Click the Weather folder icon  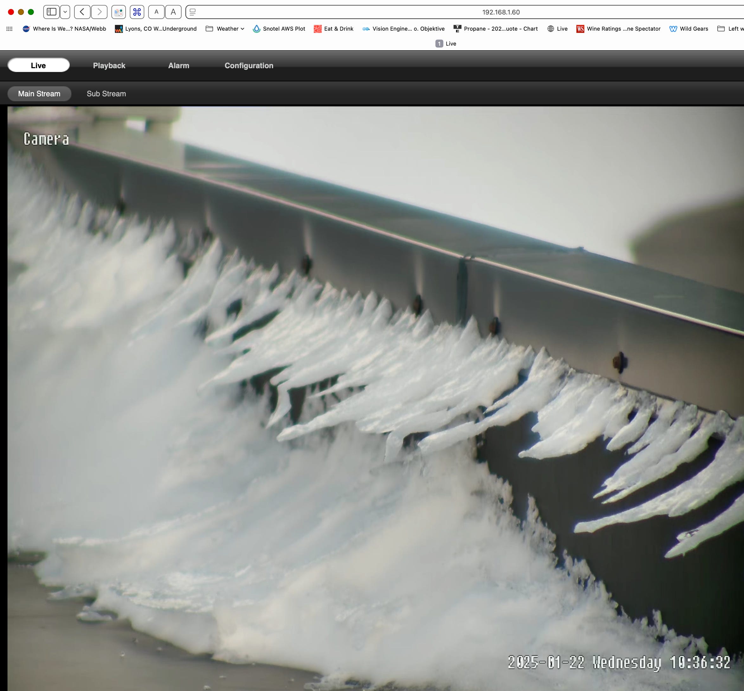coord(209,29)
